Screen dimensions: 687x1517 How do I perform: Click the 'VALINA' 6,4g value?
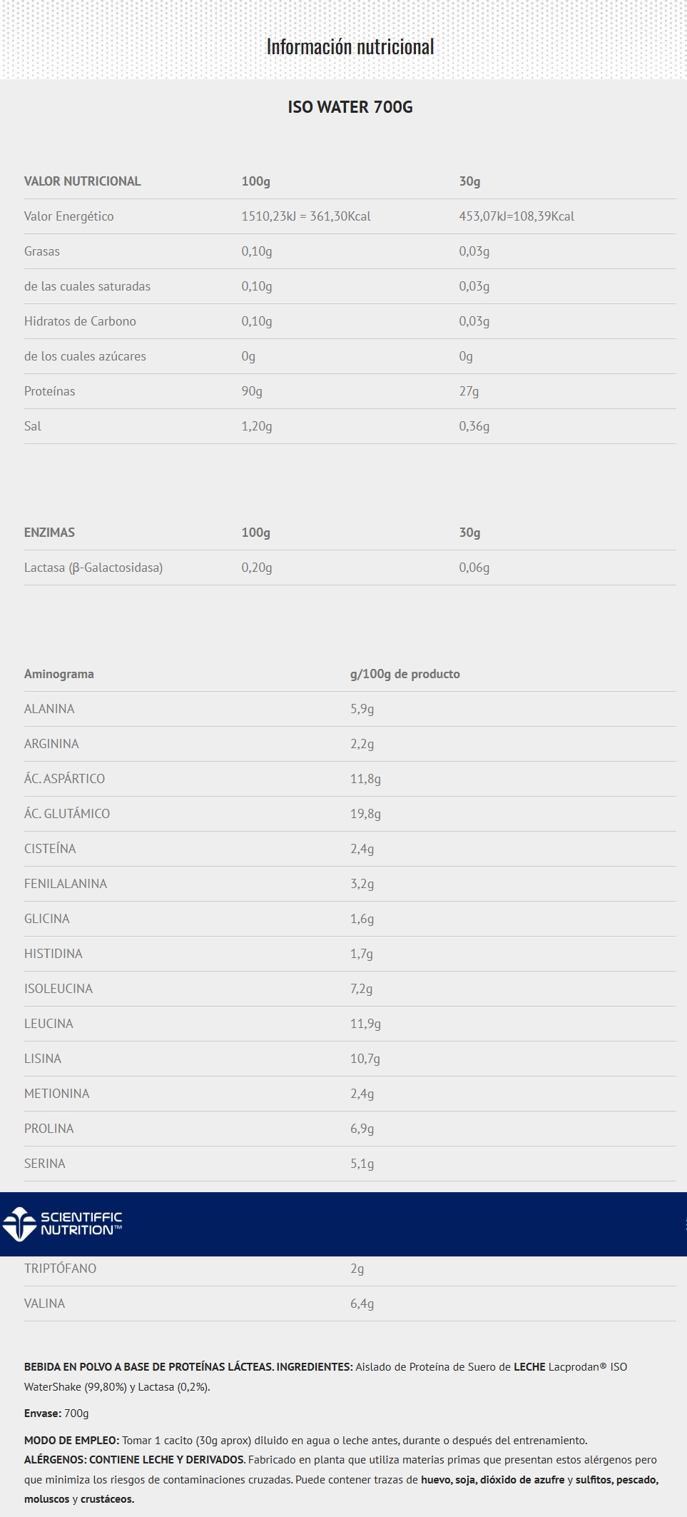[x=362, y=1304]
